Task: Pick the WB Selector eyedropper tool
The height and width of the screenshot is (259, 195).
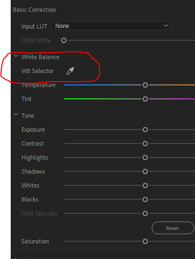Action: 70,71
